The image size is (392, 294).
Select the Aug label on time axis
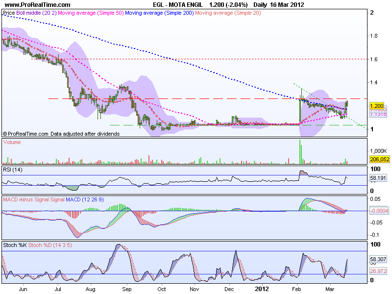(x=91, y=289)
